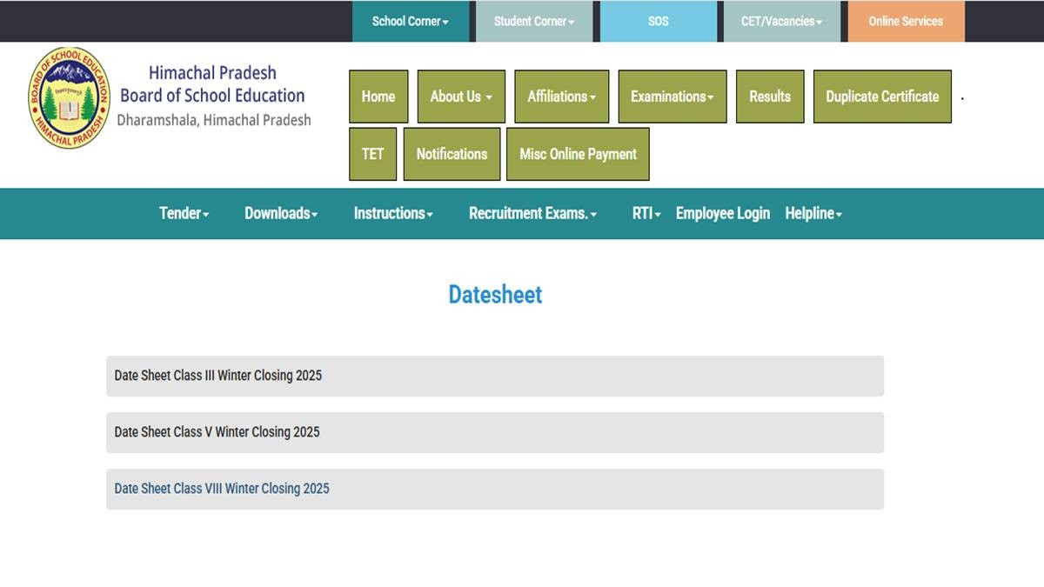Expand the Examinations menu
Viewport: 1044px width, 587px height.
click(x=672, y=97)
